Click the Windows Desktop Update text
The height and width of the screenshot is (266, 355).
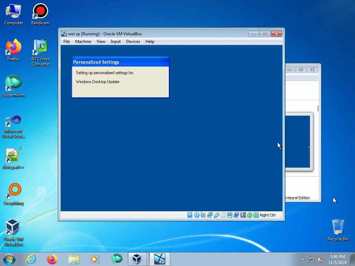click(97, 82)
